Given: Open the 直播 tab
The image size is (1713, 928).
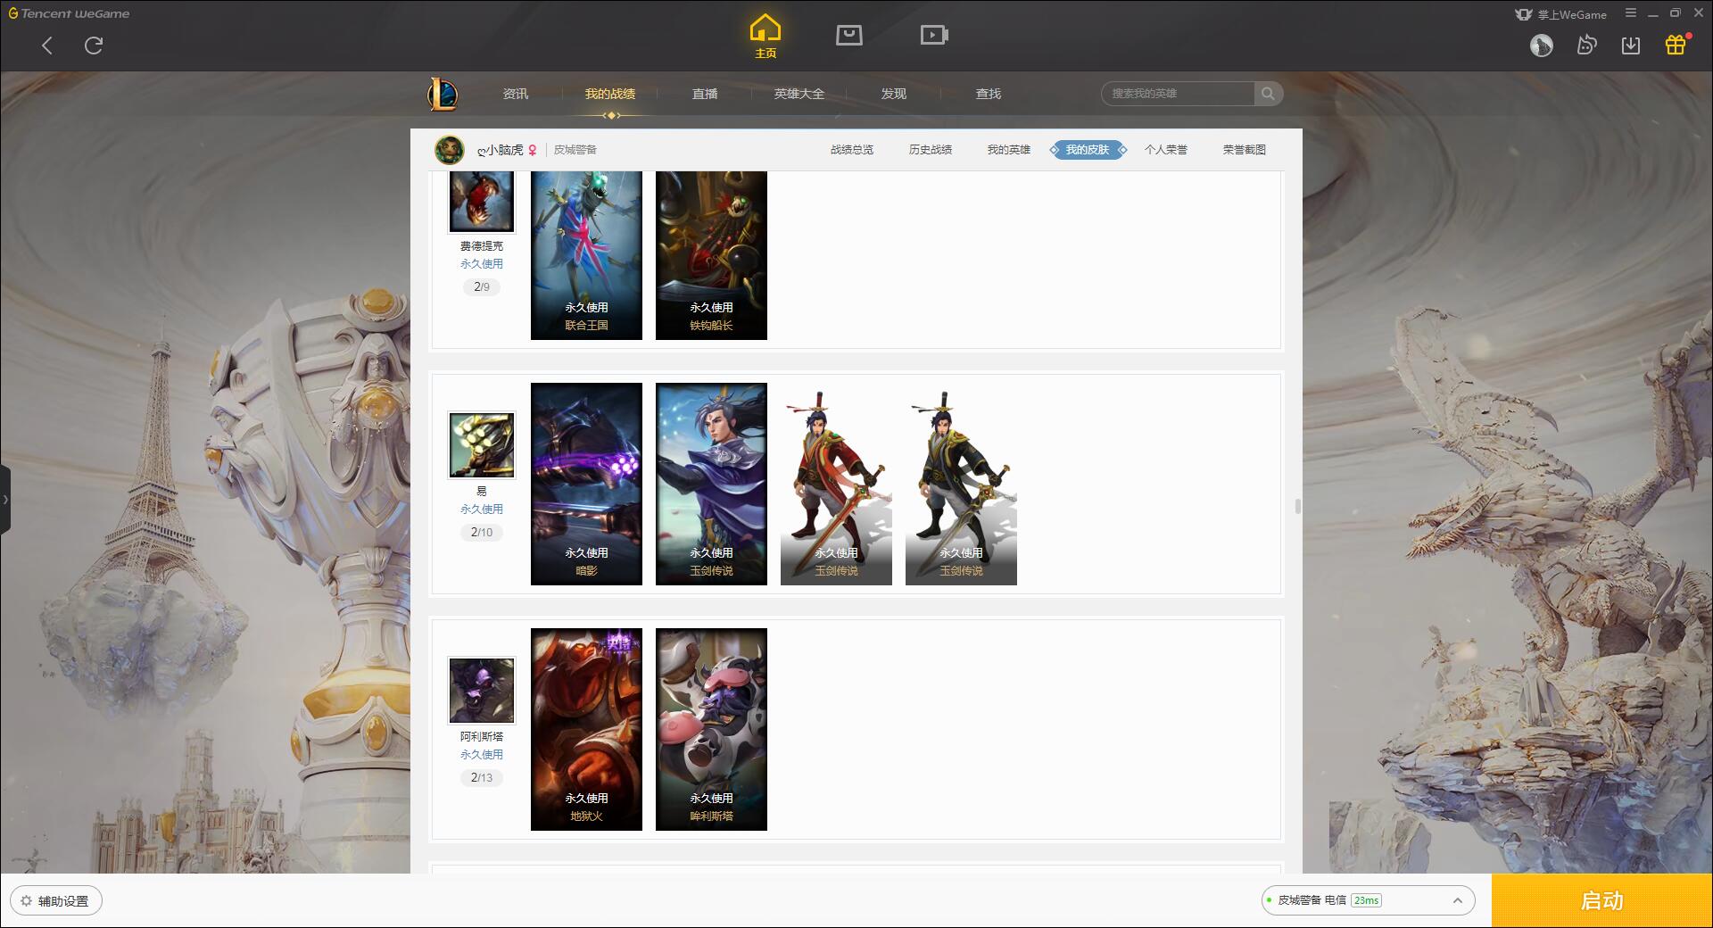Looking at the screenshot, I should (x=705, y=94).
